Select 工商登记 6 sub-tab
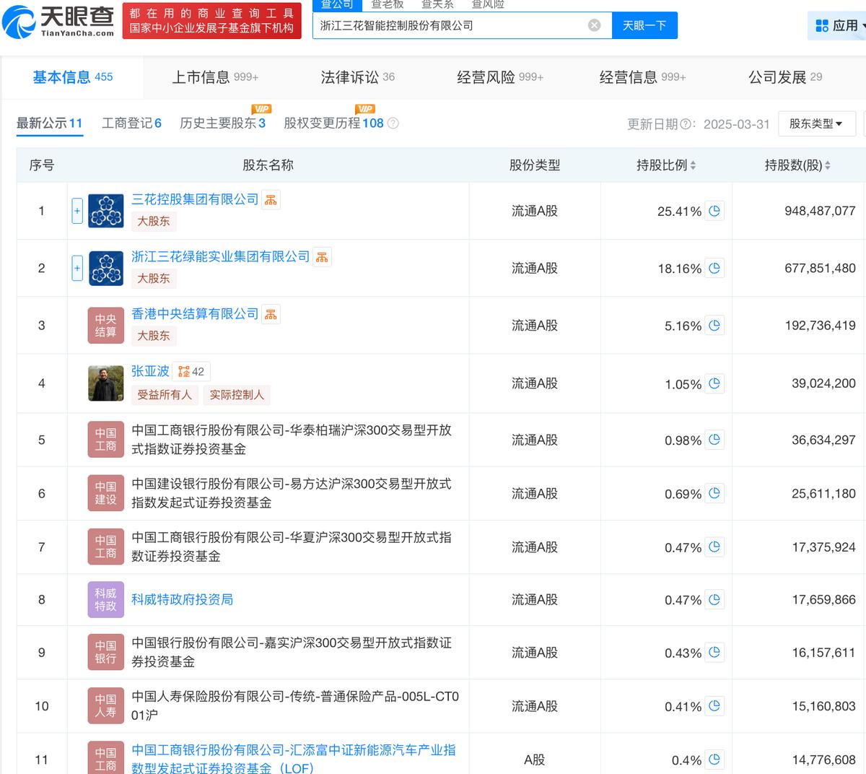Viewport: 866px width, 774px height. tap(131, 123)
